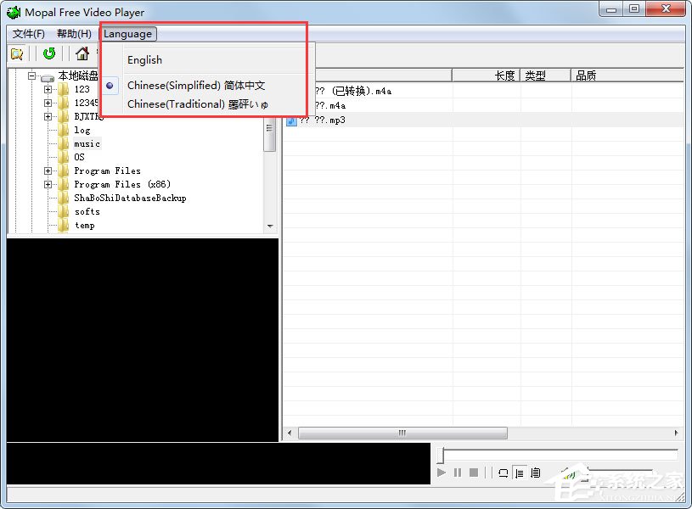692x509 pixels.
Task: Click the music folder icon in tree
Action: (64, 143)
